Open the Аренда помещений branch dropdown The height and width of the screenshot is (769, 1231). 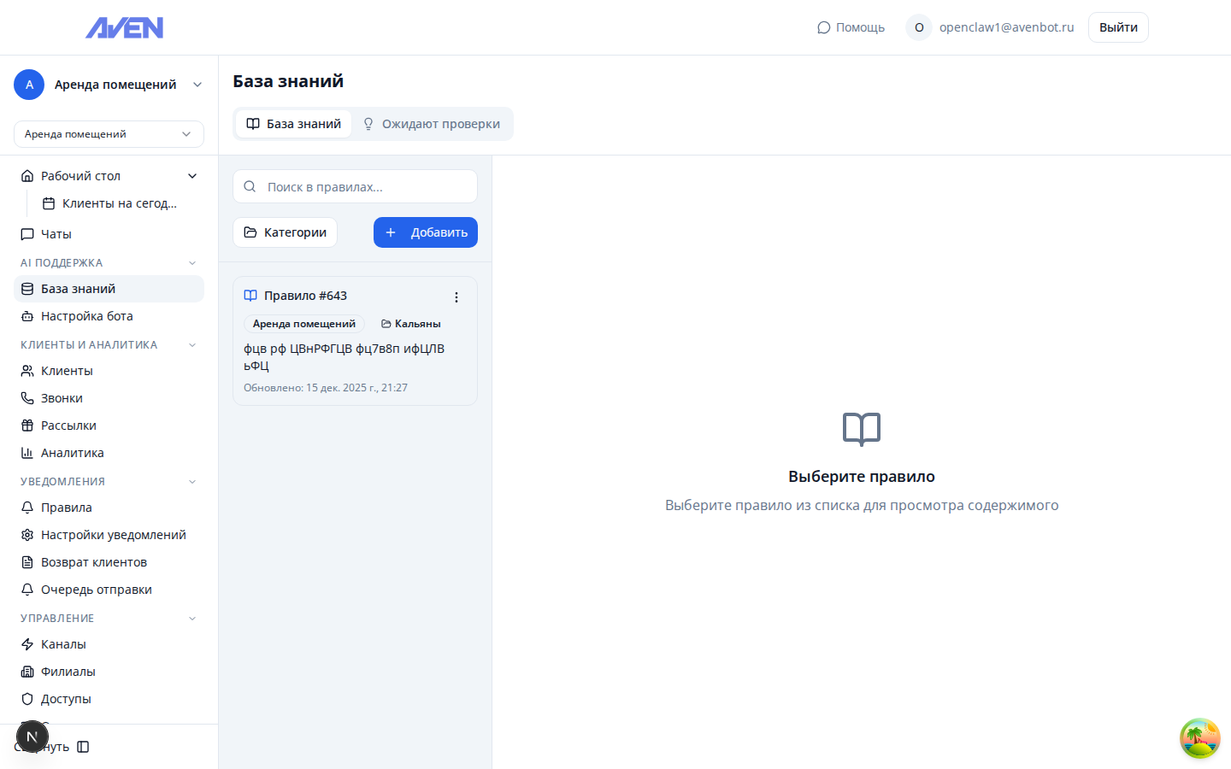pos(109,134)
